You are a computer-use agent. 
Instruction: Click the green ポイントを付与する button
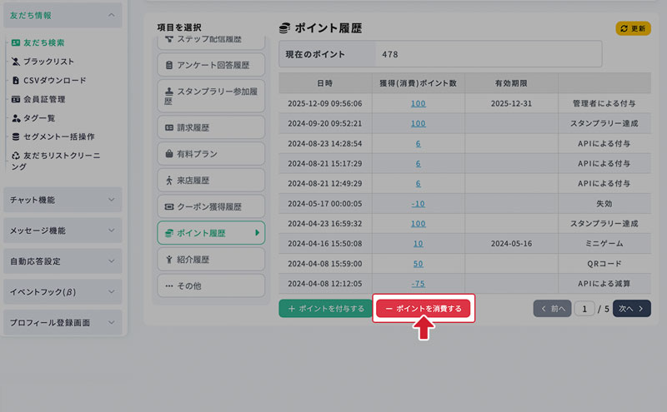pyautogui.click(x=325, y=309)
